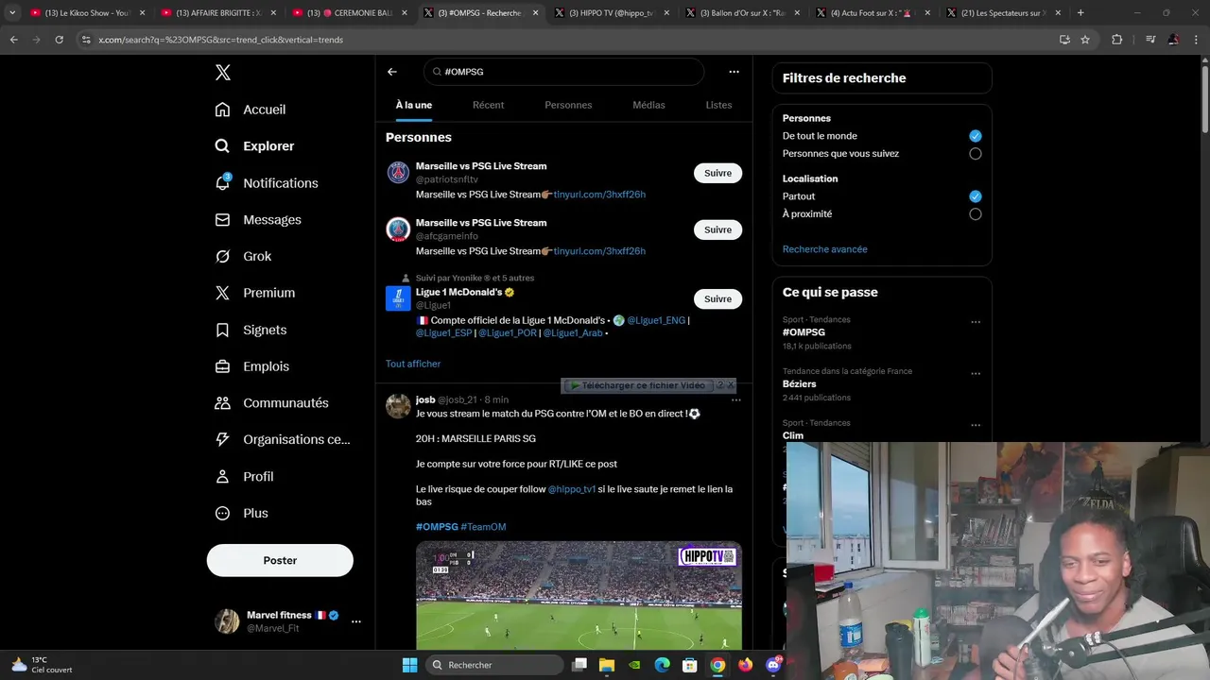Open Chrome three-dot menu
Screen dimensions: 1210x680
(1197, 40)
